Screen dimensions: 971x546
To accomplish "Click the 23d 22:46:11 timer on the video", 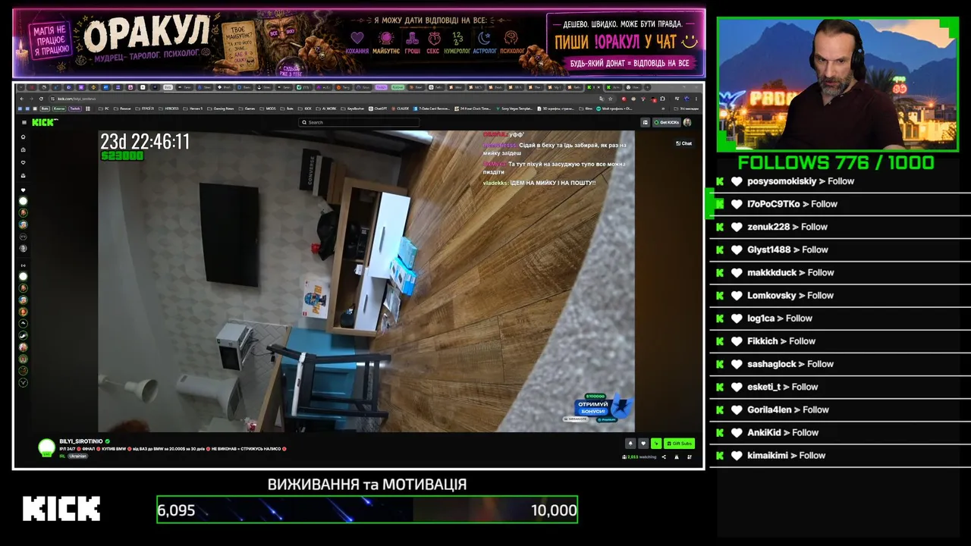I will pos(145,142).
